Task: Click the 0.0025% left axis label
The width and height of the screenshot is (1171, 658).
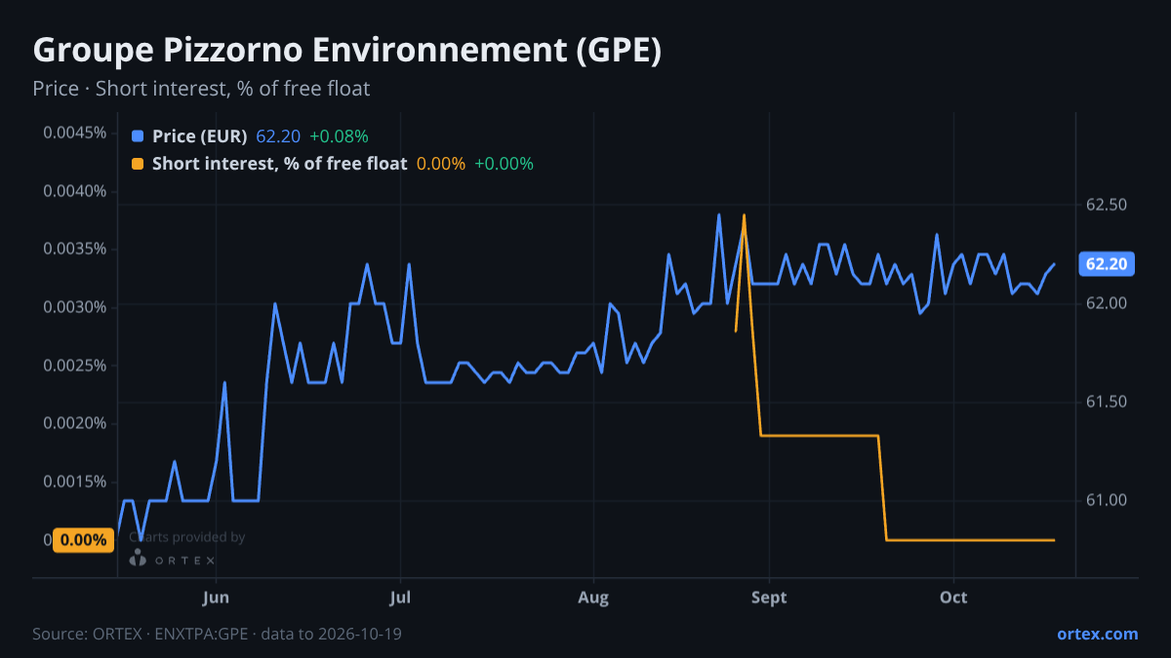Action: pyautogui.click(x=74, y=366)
